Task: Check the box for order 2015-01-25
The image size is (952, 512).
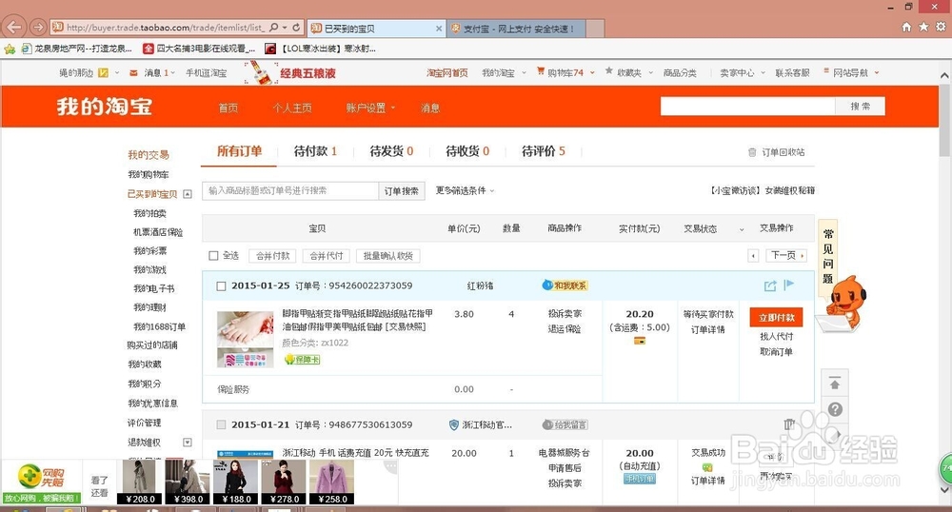Action: [x=221, y=286]
